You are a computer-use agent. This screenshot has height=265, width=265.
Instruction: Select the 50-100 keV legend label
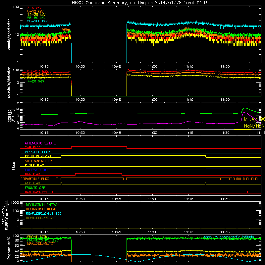pos(37,21)
